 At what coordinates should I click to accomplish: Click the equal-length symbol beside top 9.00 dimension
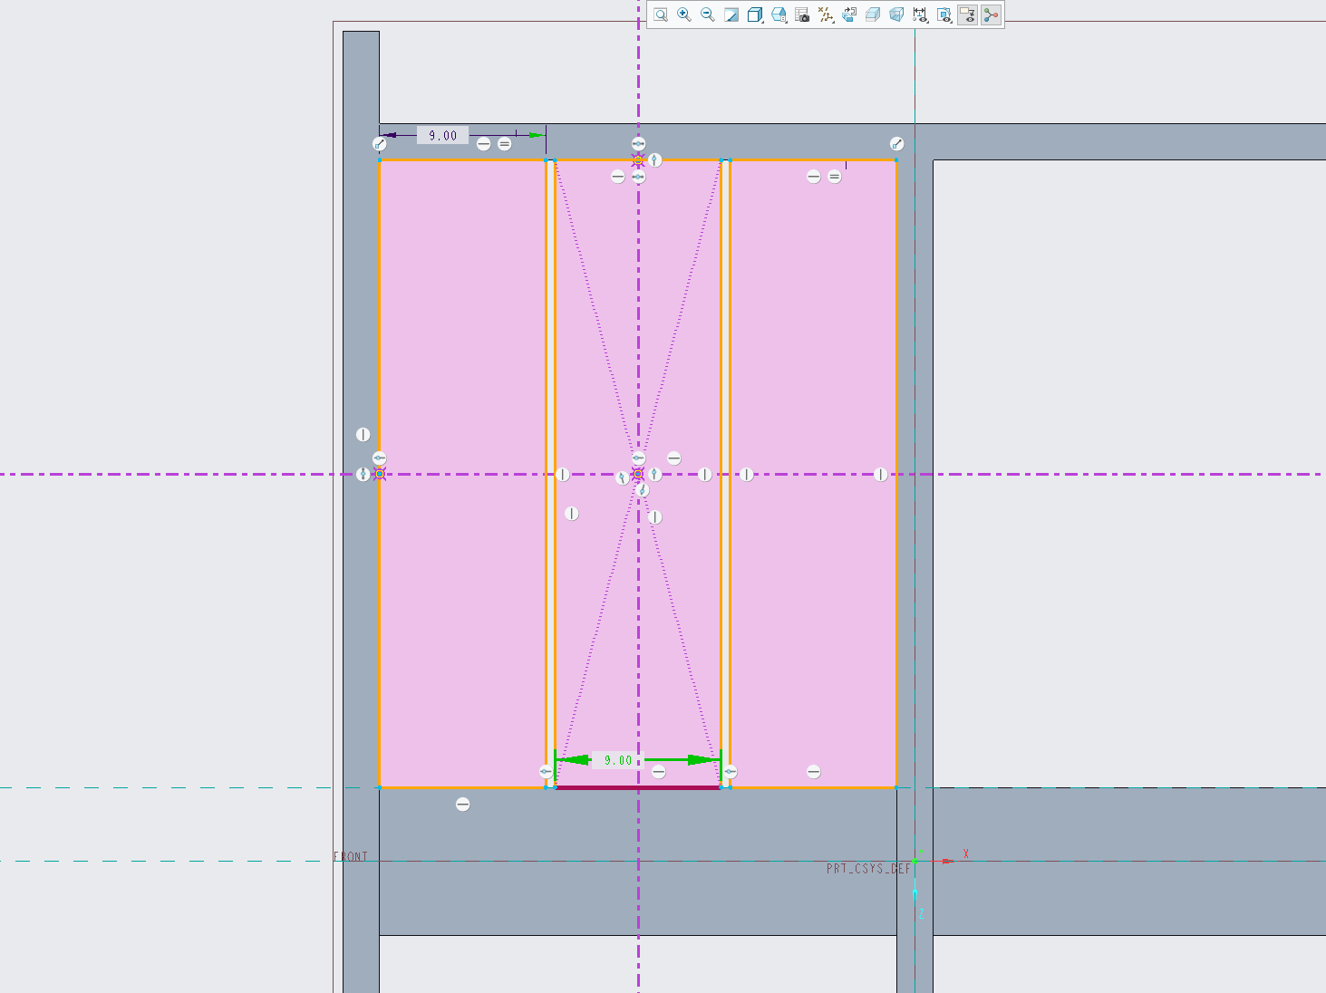[505, 144]
